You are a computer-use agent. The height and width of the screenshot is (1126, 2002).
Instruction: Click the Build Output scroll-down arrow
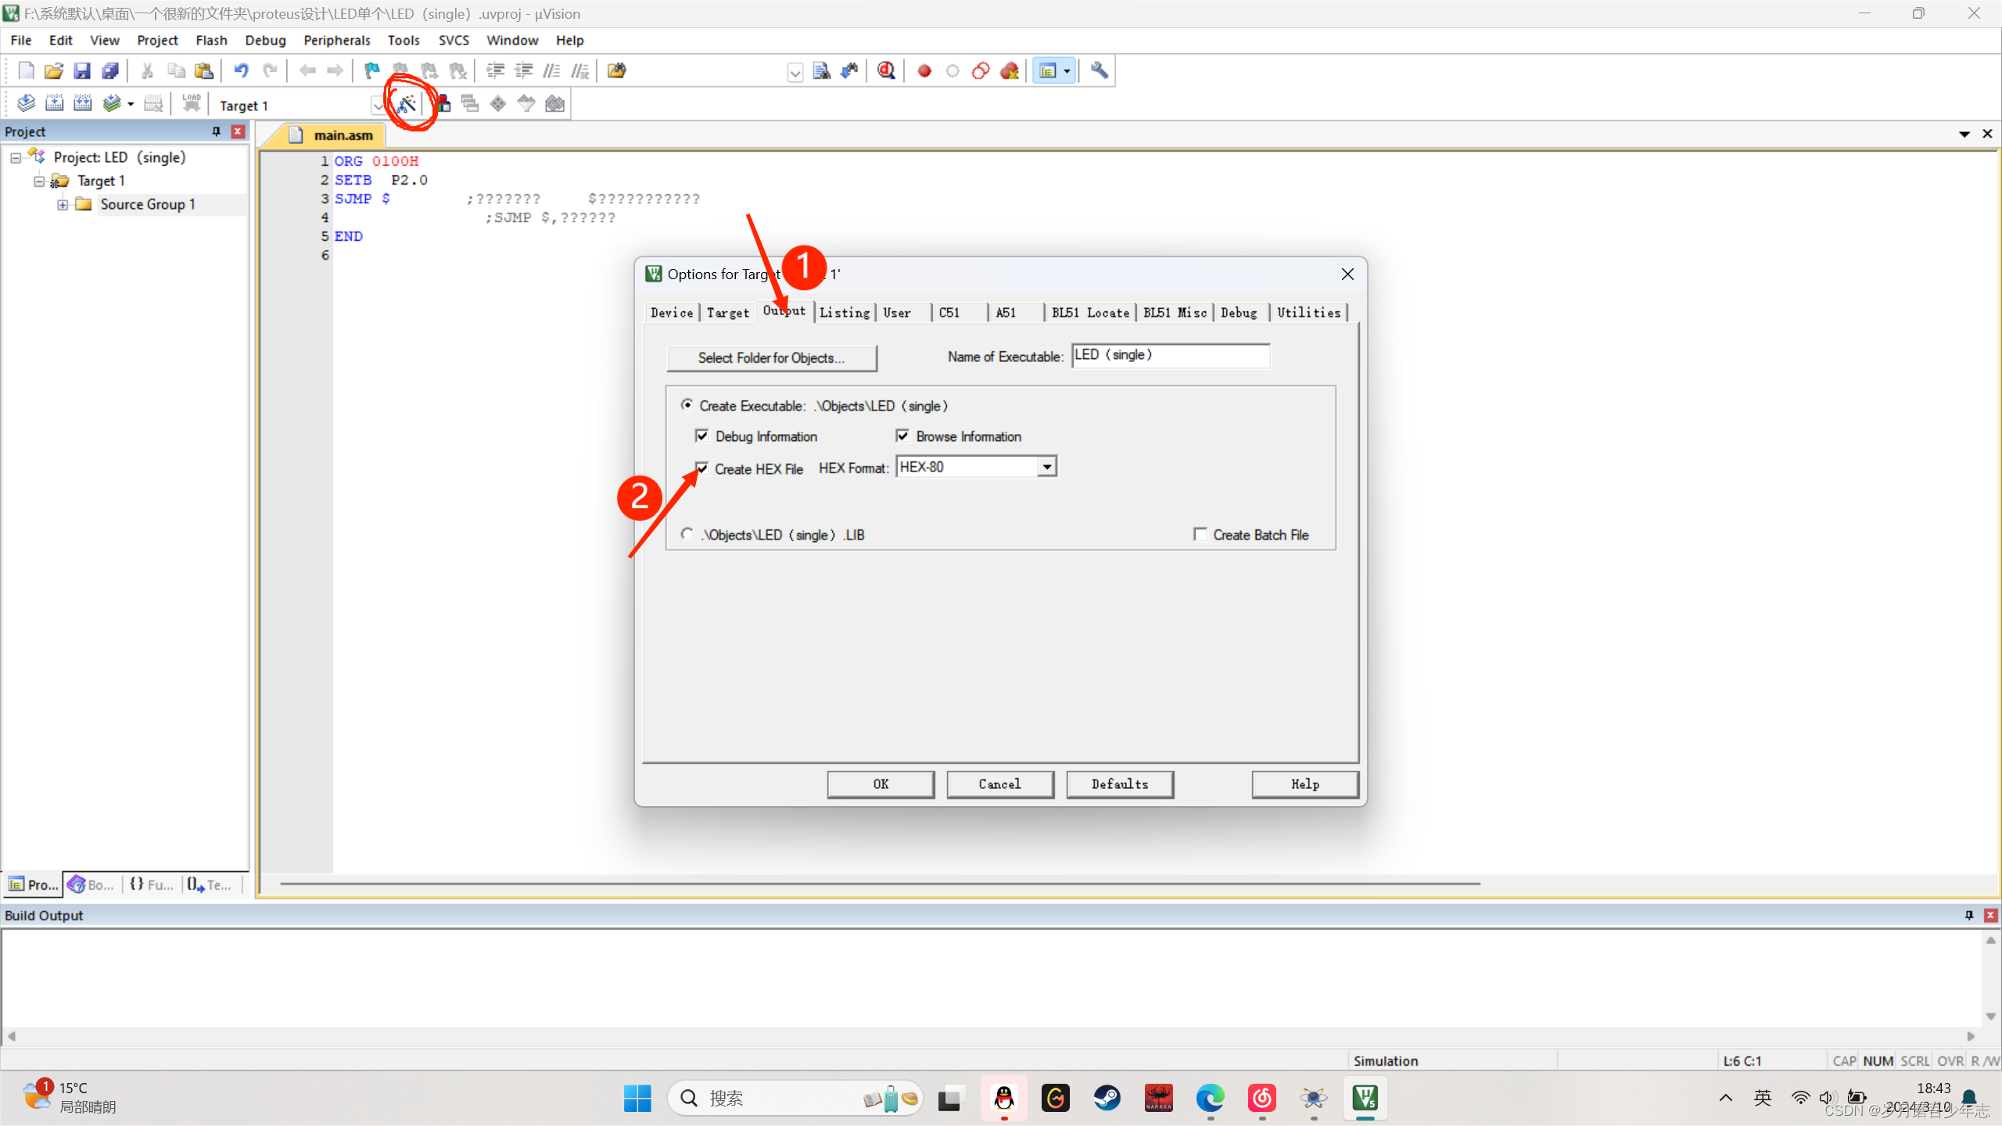point(1990,1016)
